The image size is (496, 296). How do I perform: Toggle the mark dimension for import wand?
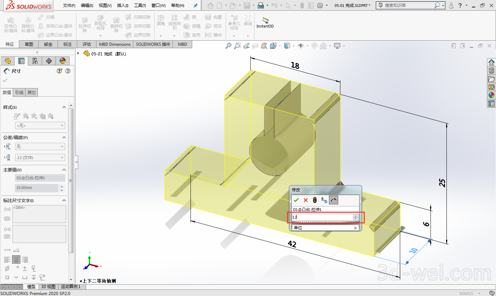(333, 200)
